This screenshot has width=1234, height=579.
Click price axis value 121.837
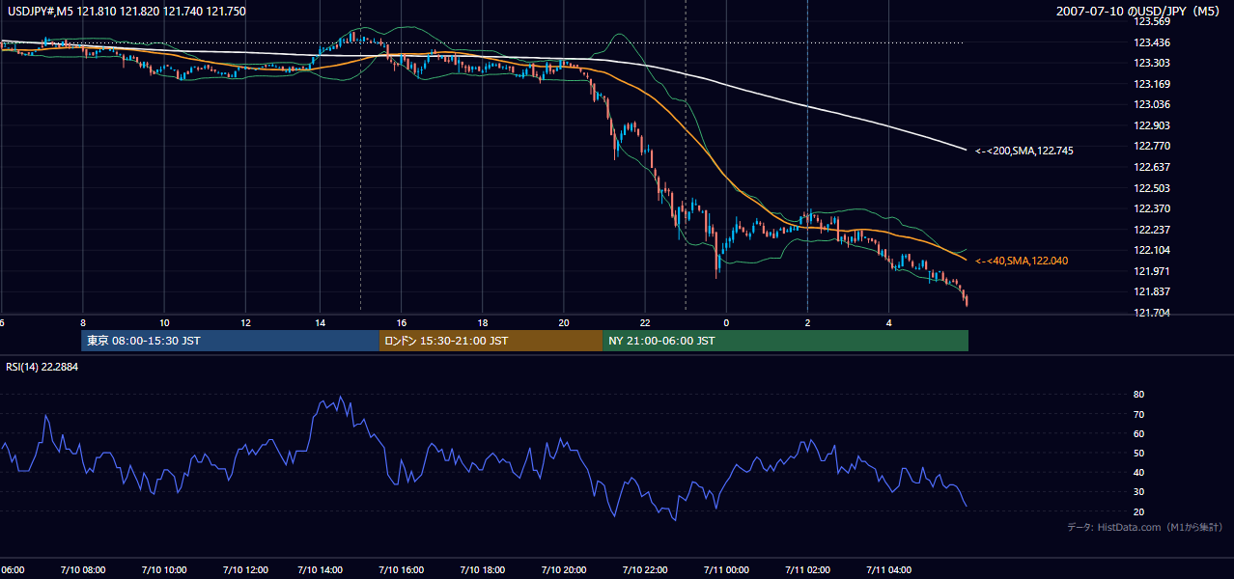(1152, 291)
